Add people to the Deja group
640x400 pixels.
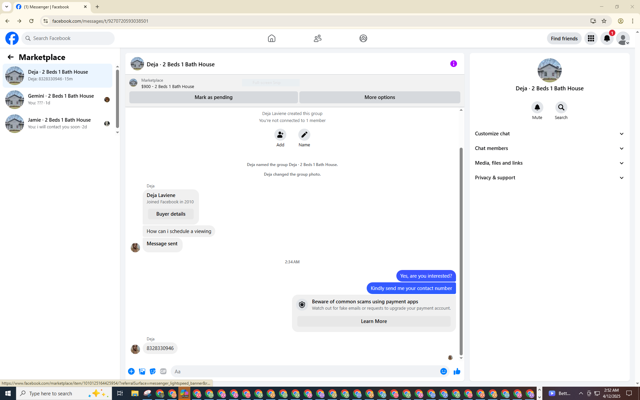click(x=280, y=135)
